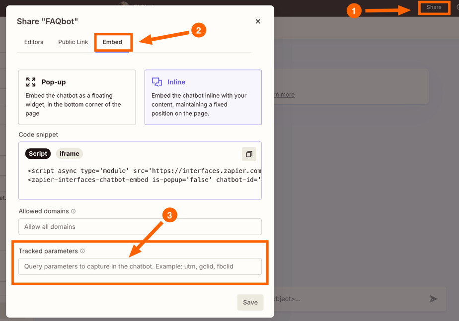Focus the Allowed domains field

(140, 227)
